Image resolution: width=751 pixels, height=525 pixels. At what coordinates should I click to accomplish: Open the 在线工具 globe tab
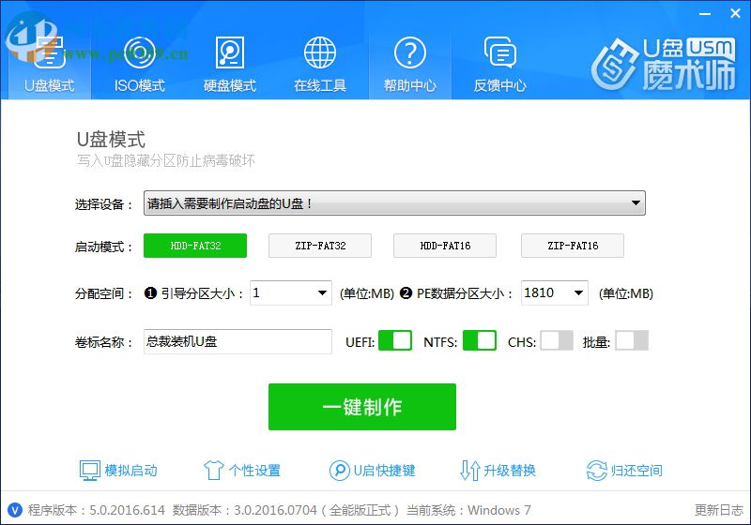[x=319, y=64]
